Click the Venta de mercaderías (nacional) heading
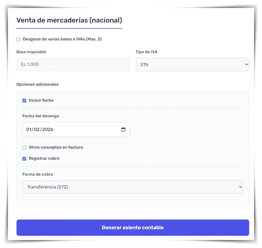Viewport: 262px width, 248px height. click(69, 20)
